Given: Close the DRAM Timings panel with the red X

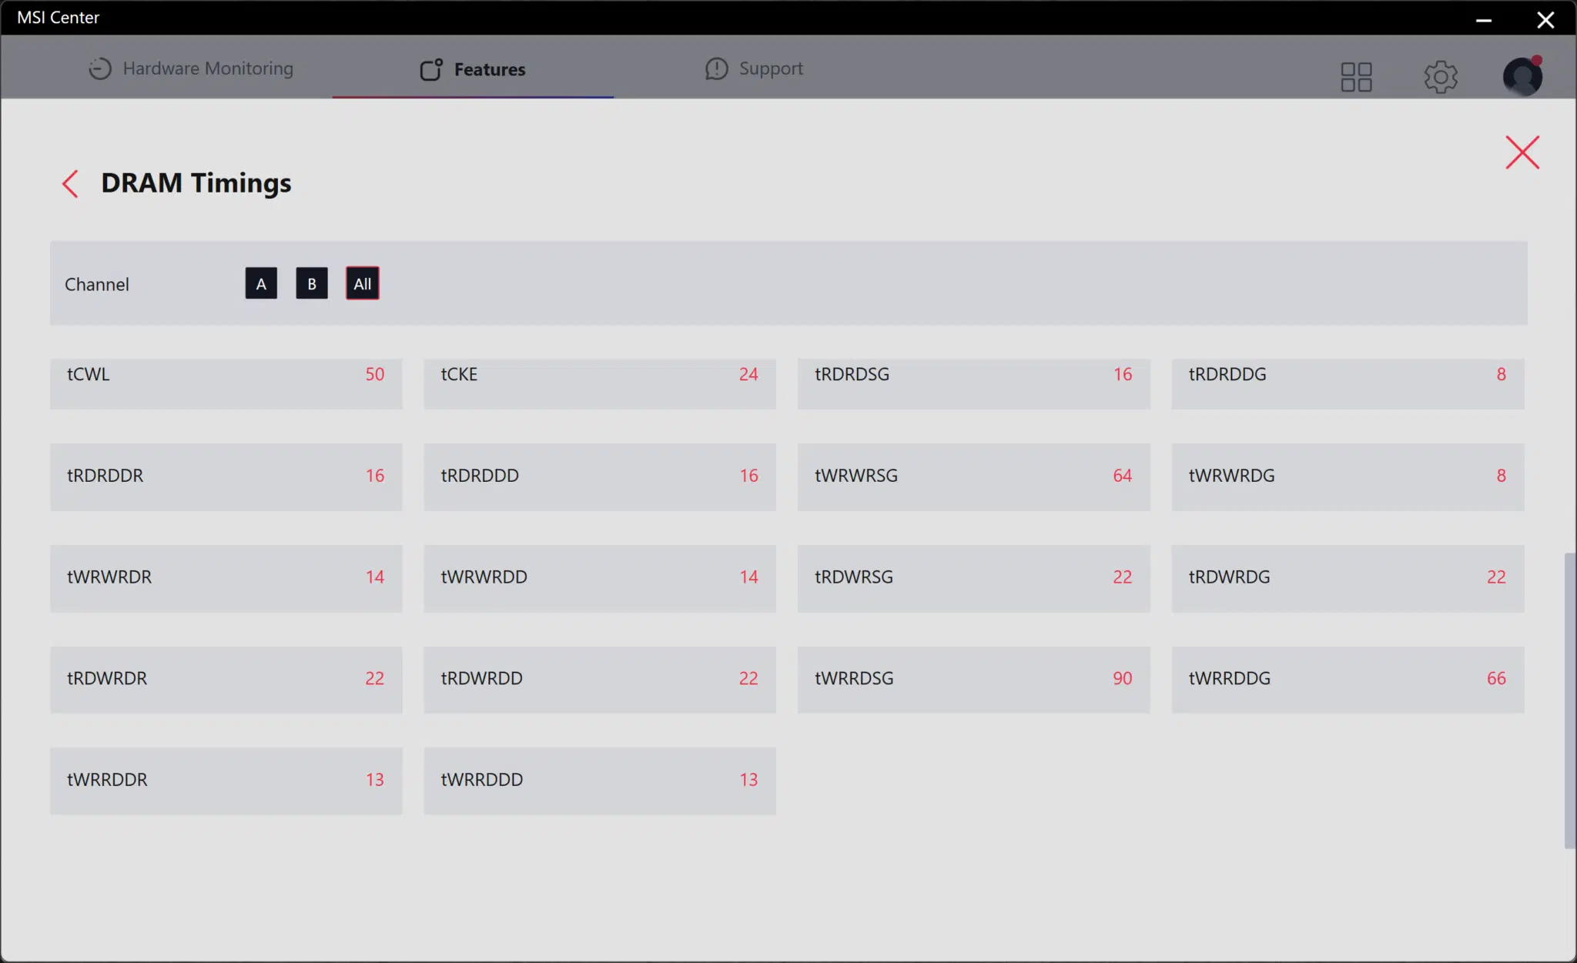Looking at the screenshot, I should point(1522,152).
